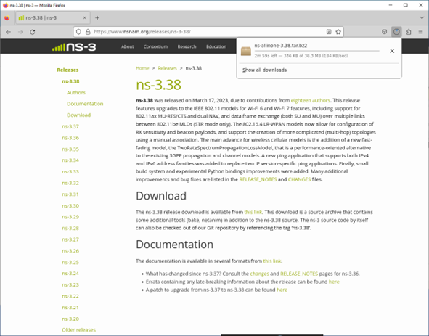
Task: Save page to Pocket
Action: (x=385, y=32)
